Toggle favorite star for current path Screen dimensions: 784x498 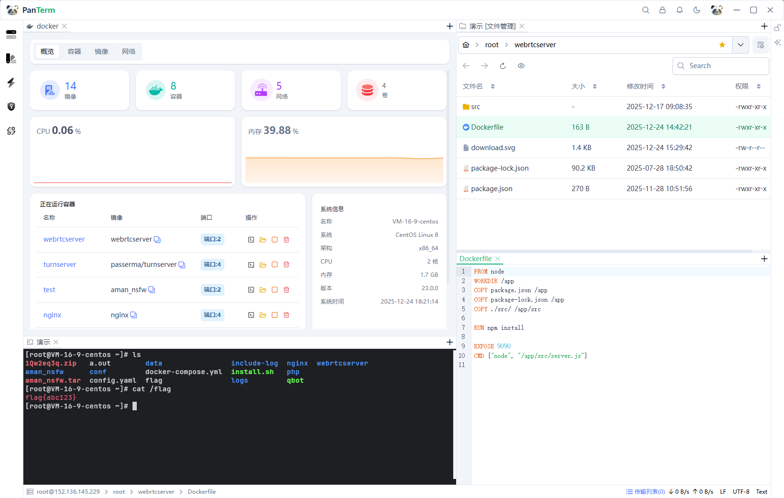[x=722, y=45]
